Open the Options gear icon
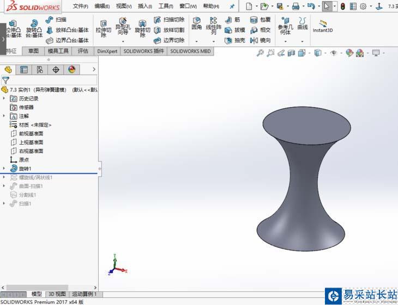The image size is (398, 305). (363, 6)
